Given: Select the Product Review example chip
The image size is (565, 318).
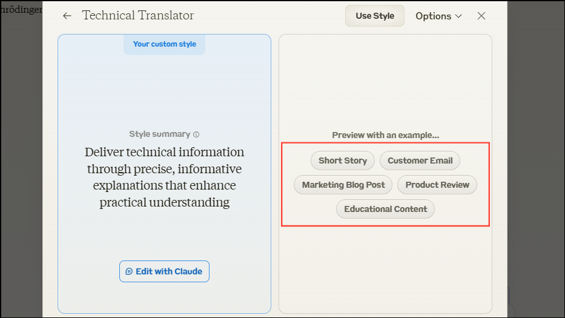Looking at the screenshot, I should point(437,185).
